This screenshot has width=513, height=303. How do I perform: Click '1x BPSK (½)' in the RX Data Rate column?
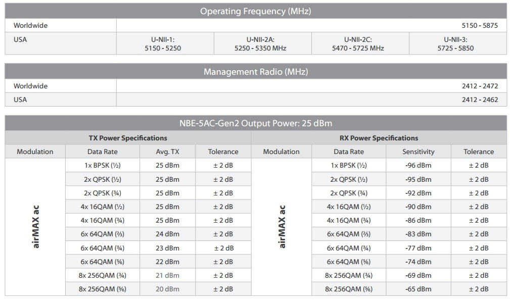349,166
